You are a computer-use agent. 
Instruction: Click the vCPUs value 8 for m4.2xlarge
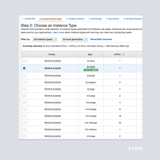click(120, 109)
